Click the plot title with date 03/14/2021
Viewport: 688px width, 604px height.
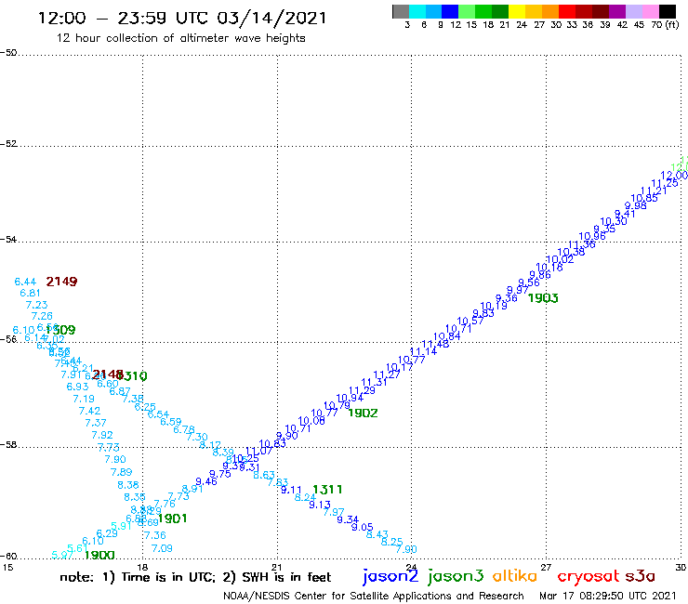pyautogui.click(x=182, y=18)
